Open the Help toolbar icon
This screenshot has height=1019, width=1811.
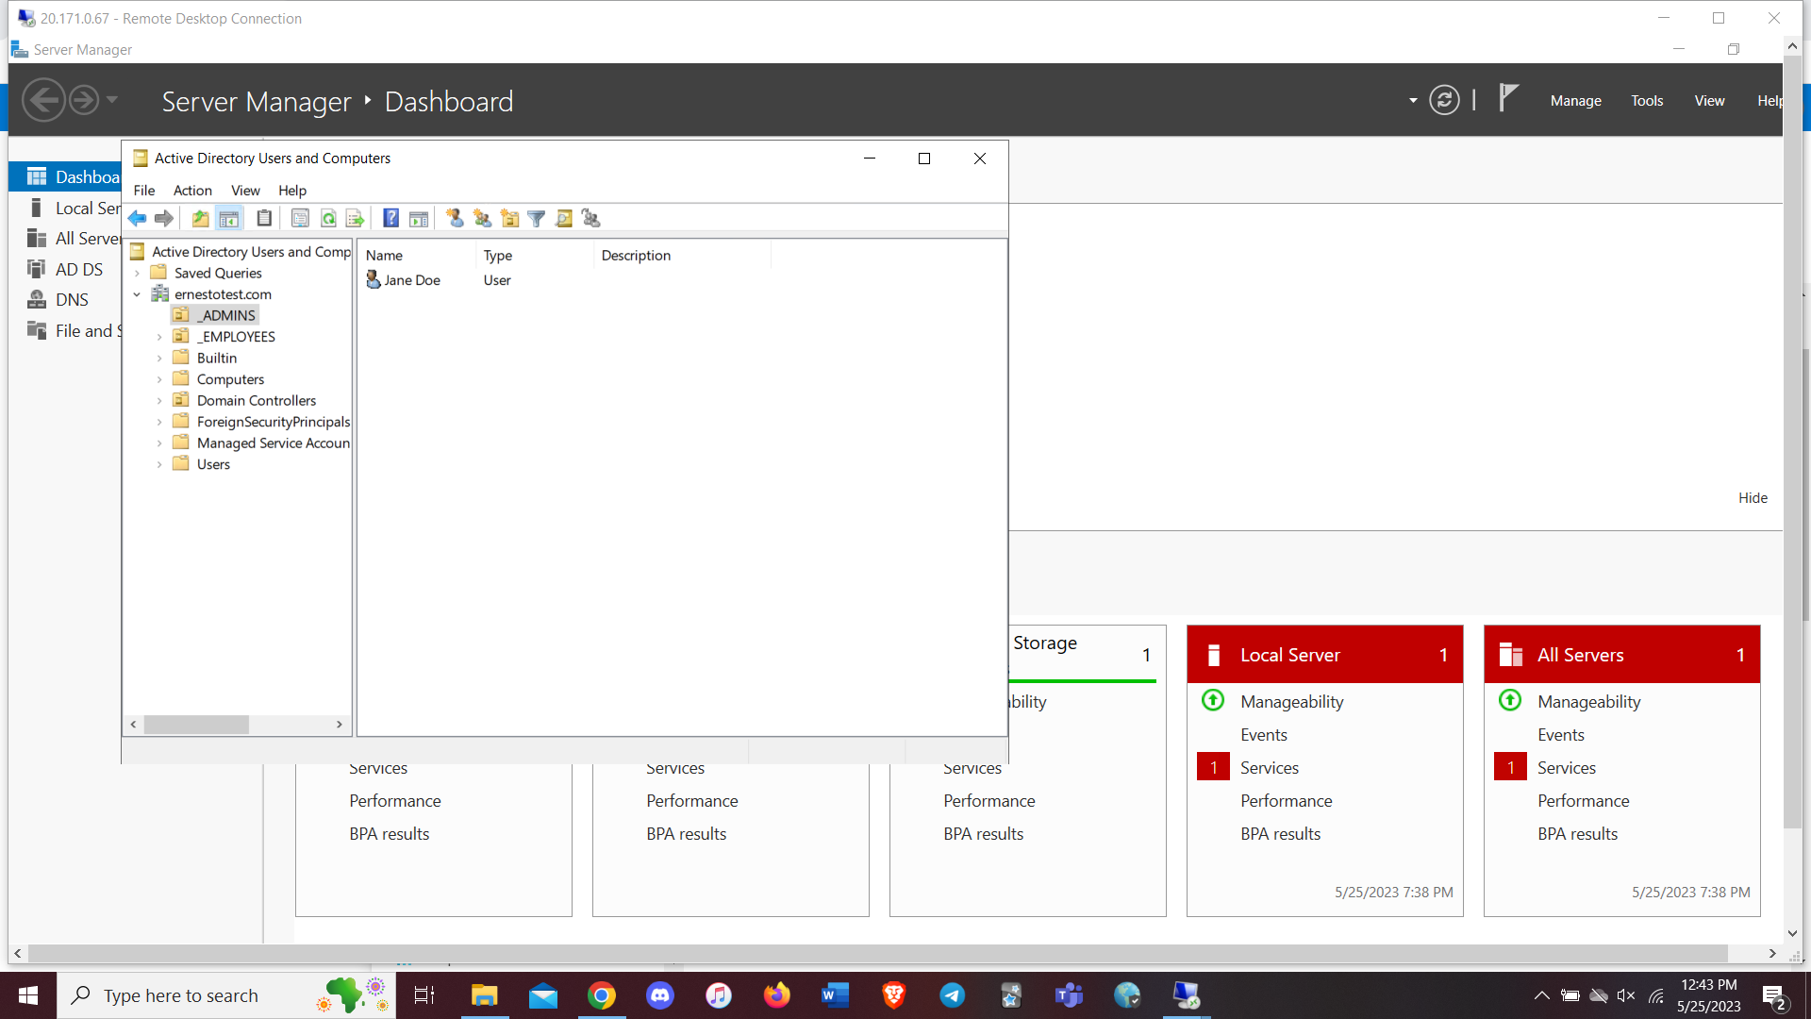(390, 218)
